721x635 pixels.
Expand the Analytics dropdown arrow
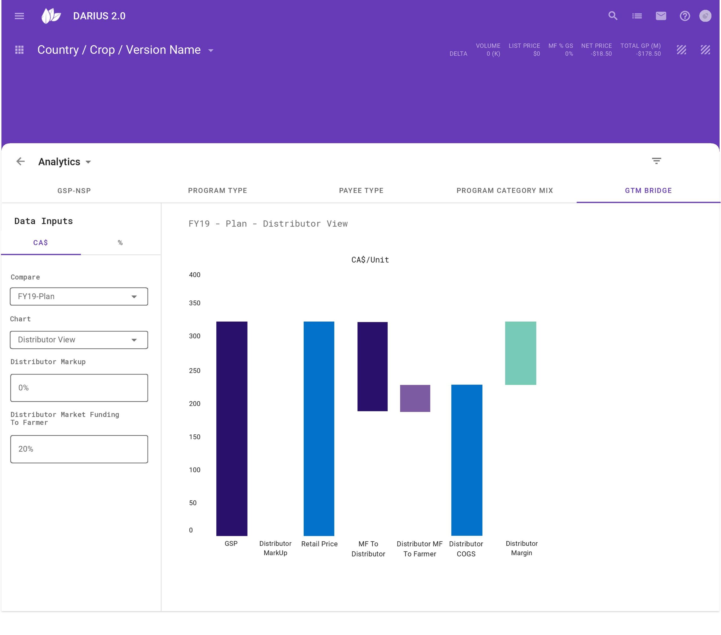click(x=88, y=162)
